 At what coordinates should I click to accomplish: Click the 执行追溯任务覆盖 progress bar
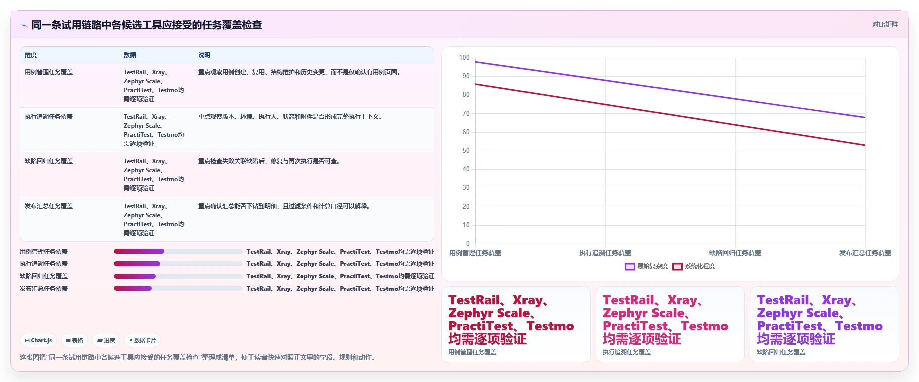178,264
